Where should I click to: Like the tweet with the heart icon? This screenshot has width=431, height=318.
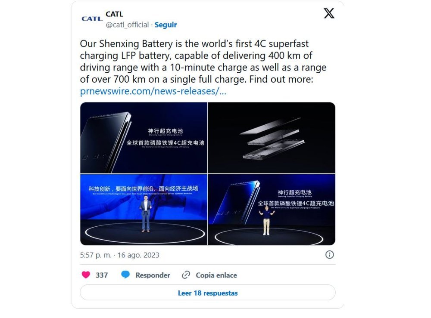(x=86, y=275)
